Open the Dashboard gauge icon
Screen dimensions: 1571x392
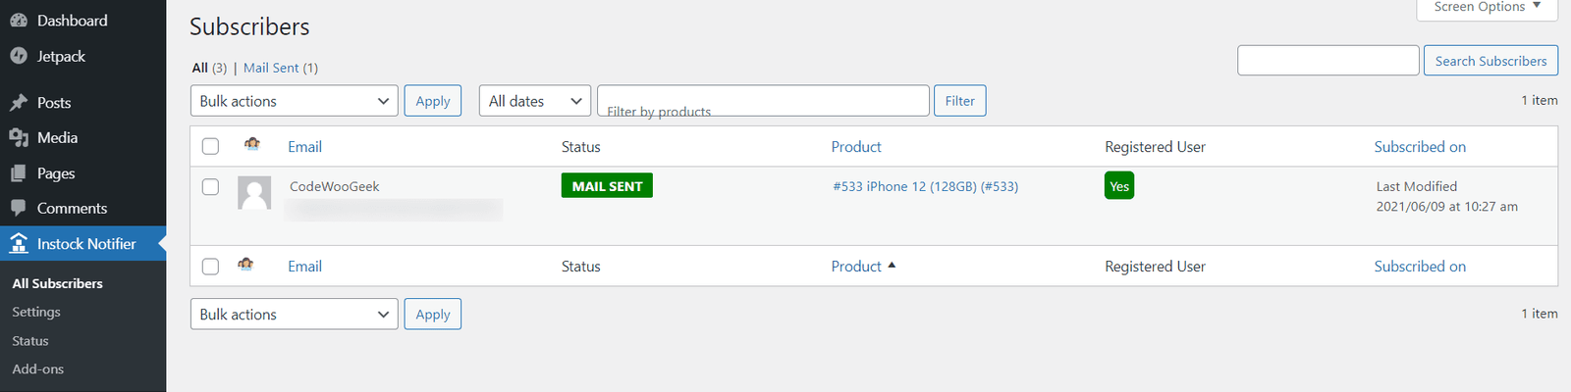click(x=19, y=21)
